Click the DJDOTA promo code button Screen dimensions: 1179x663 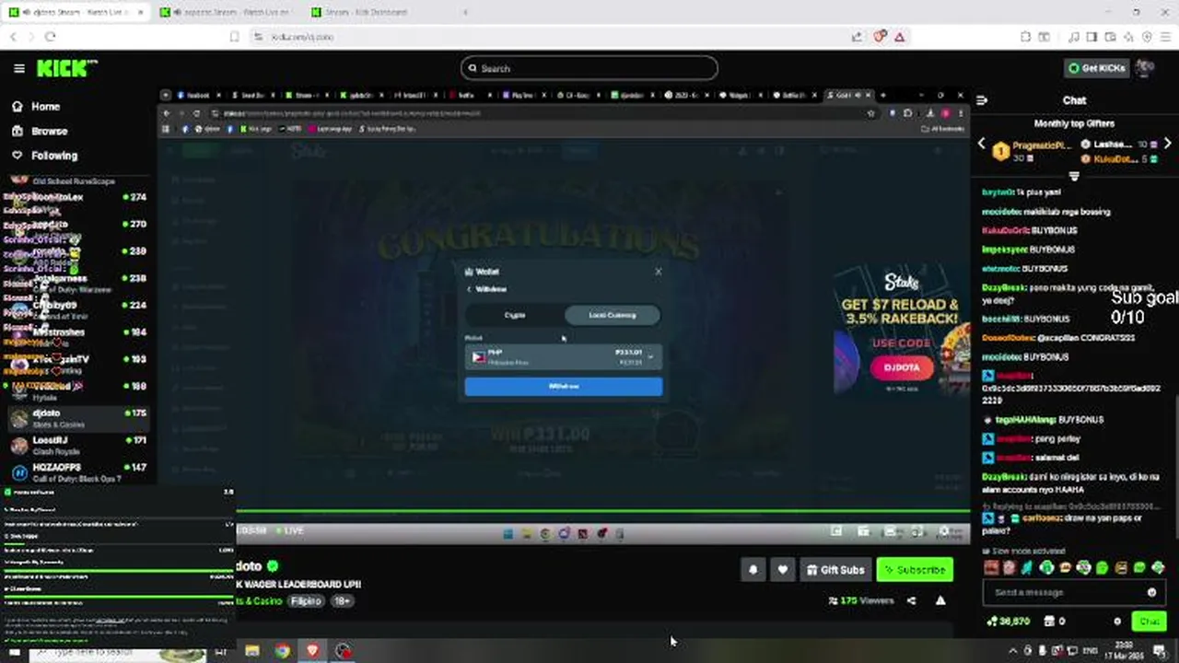click(x=902, y=368)
